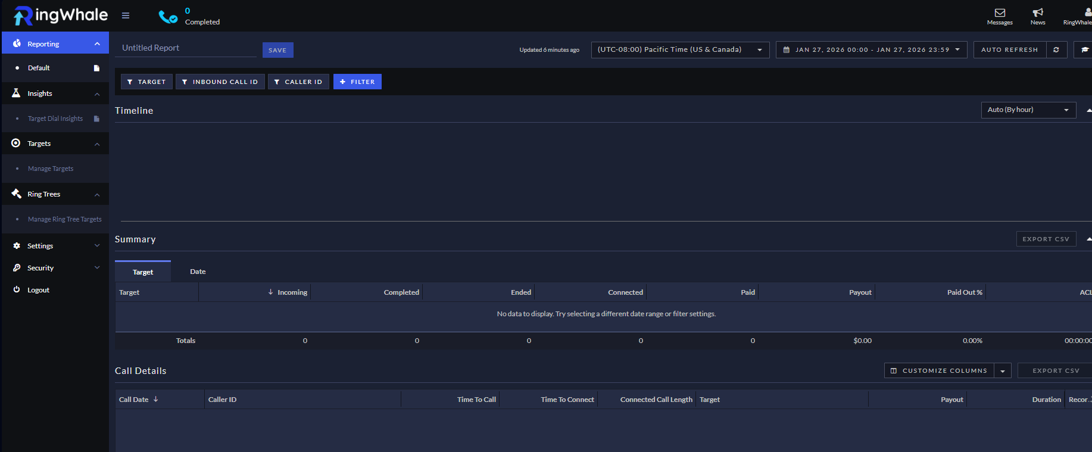Expand the Settings sidebar section

coord(55,246)
